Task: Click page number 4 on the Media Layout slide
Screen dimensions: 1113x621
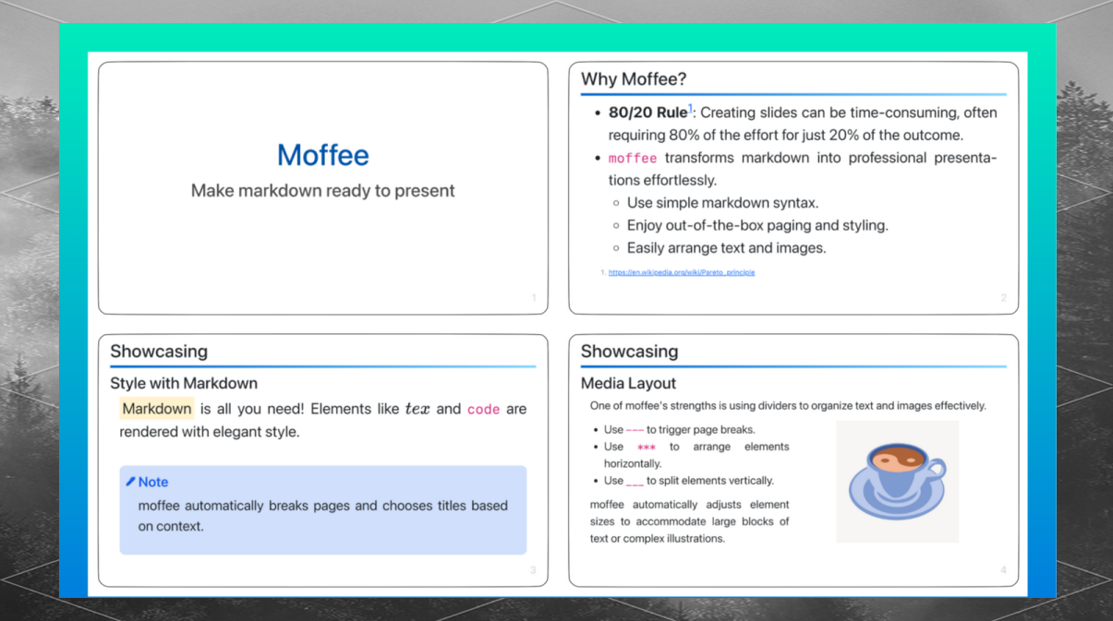Action: click(x=1003, y=570)
